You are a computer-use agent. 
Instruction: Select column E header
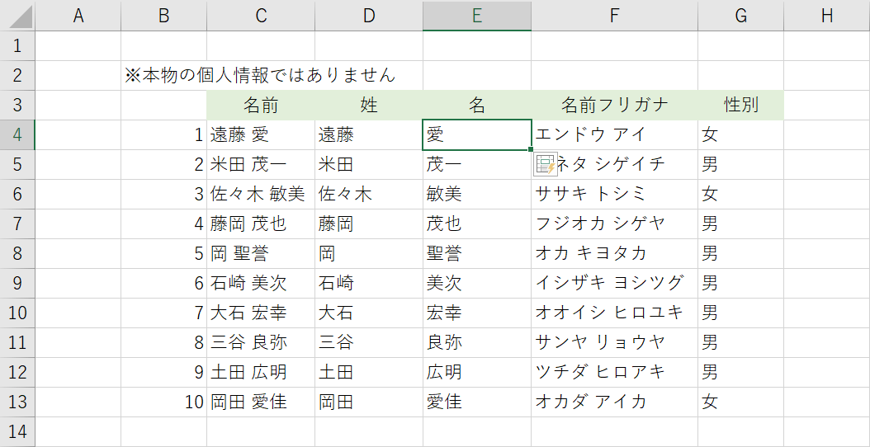pyautogui.click(x=476, y=16)
